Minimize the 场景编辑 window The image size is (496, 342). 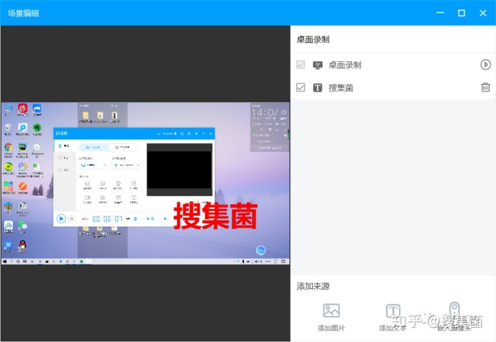(440, 13)
